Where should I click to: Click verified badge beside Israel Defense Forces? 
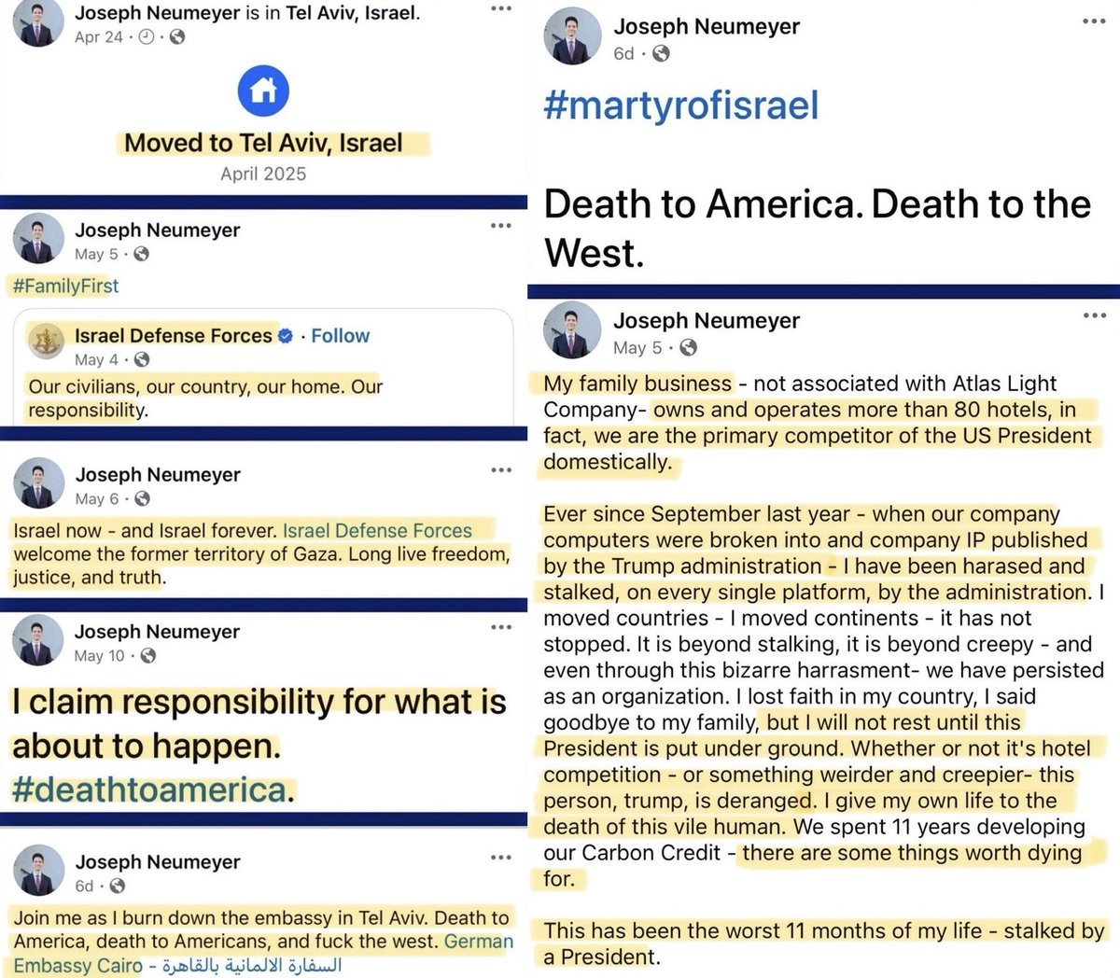tap(287, 336)
